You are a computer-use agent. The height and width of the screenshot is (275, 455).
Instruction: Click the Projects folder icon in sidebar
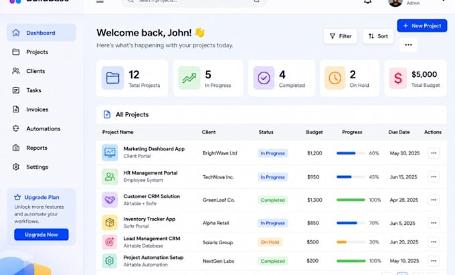(16, 52)
